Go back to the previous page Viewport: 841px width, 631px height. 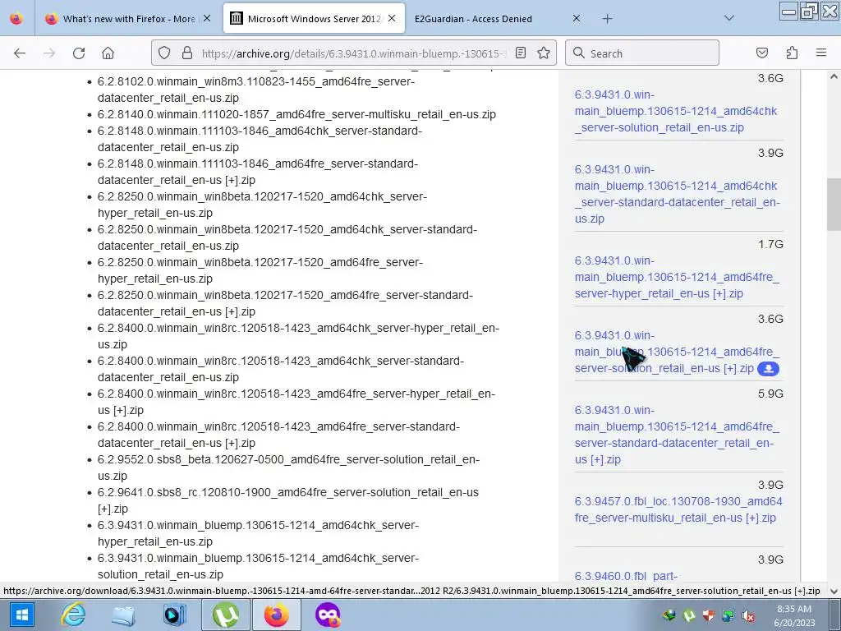[20, 53]
